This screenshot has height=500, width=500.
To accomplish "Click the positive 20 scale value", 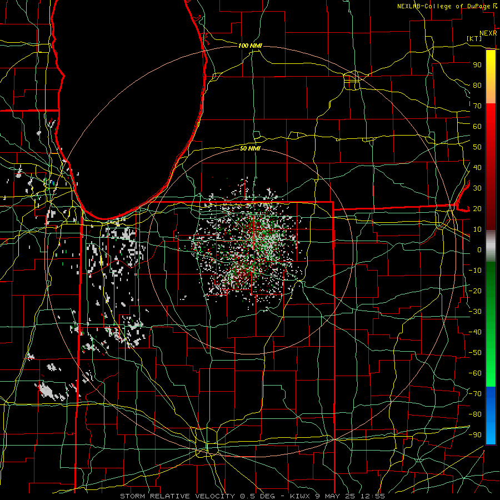I will pyautogui.click(x=477, y=208).
